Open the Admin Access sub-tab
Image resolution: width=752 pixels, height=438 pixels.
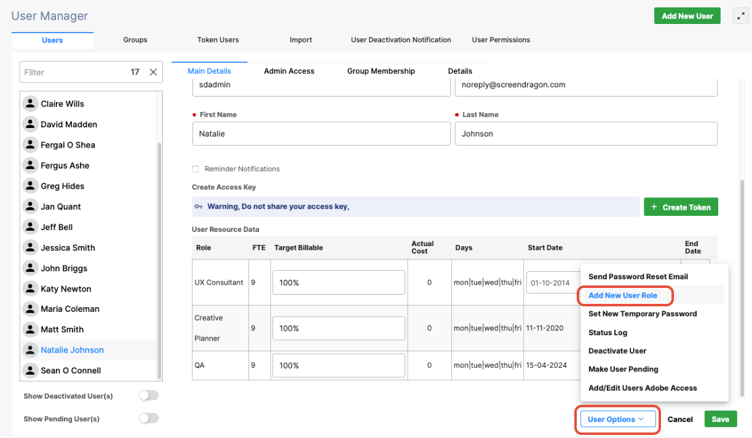(x=289, y=71)
